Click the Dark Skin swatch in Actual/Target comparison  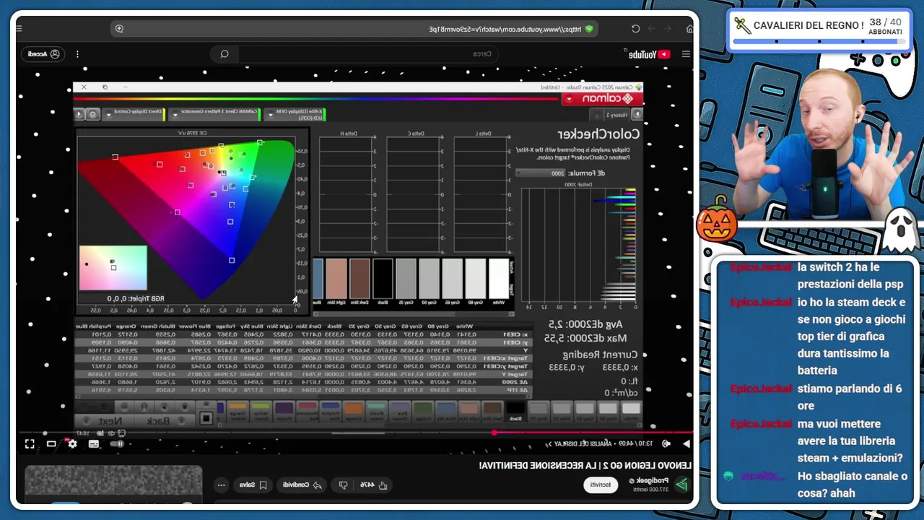click(x=359, y=278)
